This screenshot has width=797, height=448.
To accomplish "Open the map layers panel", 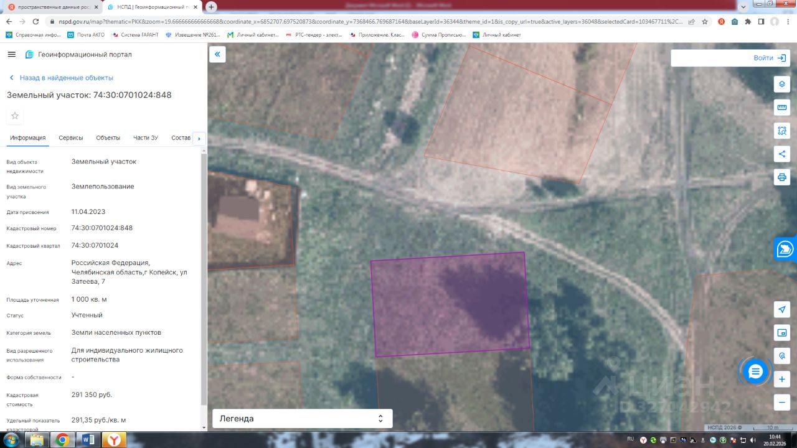I will click(x=782, y=84).
